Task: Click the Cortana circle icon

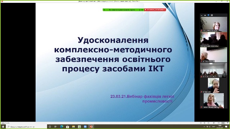Action: coord(50,126)
